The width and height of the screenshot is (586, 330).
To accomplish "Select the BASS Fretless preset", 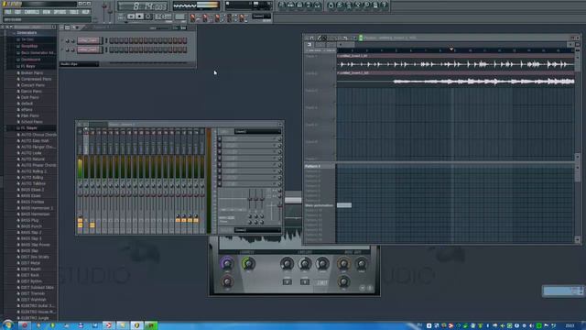I will coord(32,202).
